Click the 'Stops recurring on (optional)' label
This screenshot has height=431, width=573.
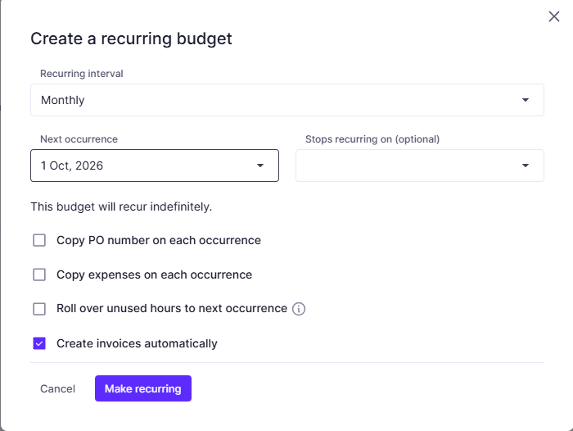[372, 139]
